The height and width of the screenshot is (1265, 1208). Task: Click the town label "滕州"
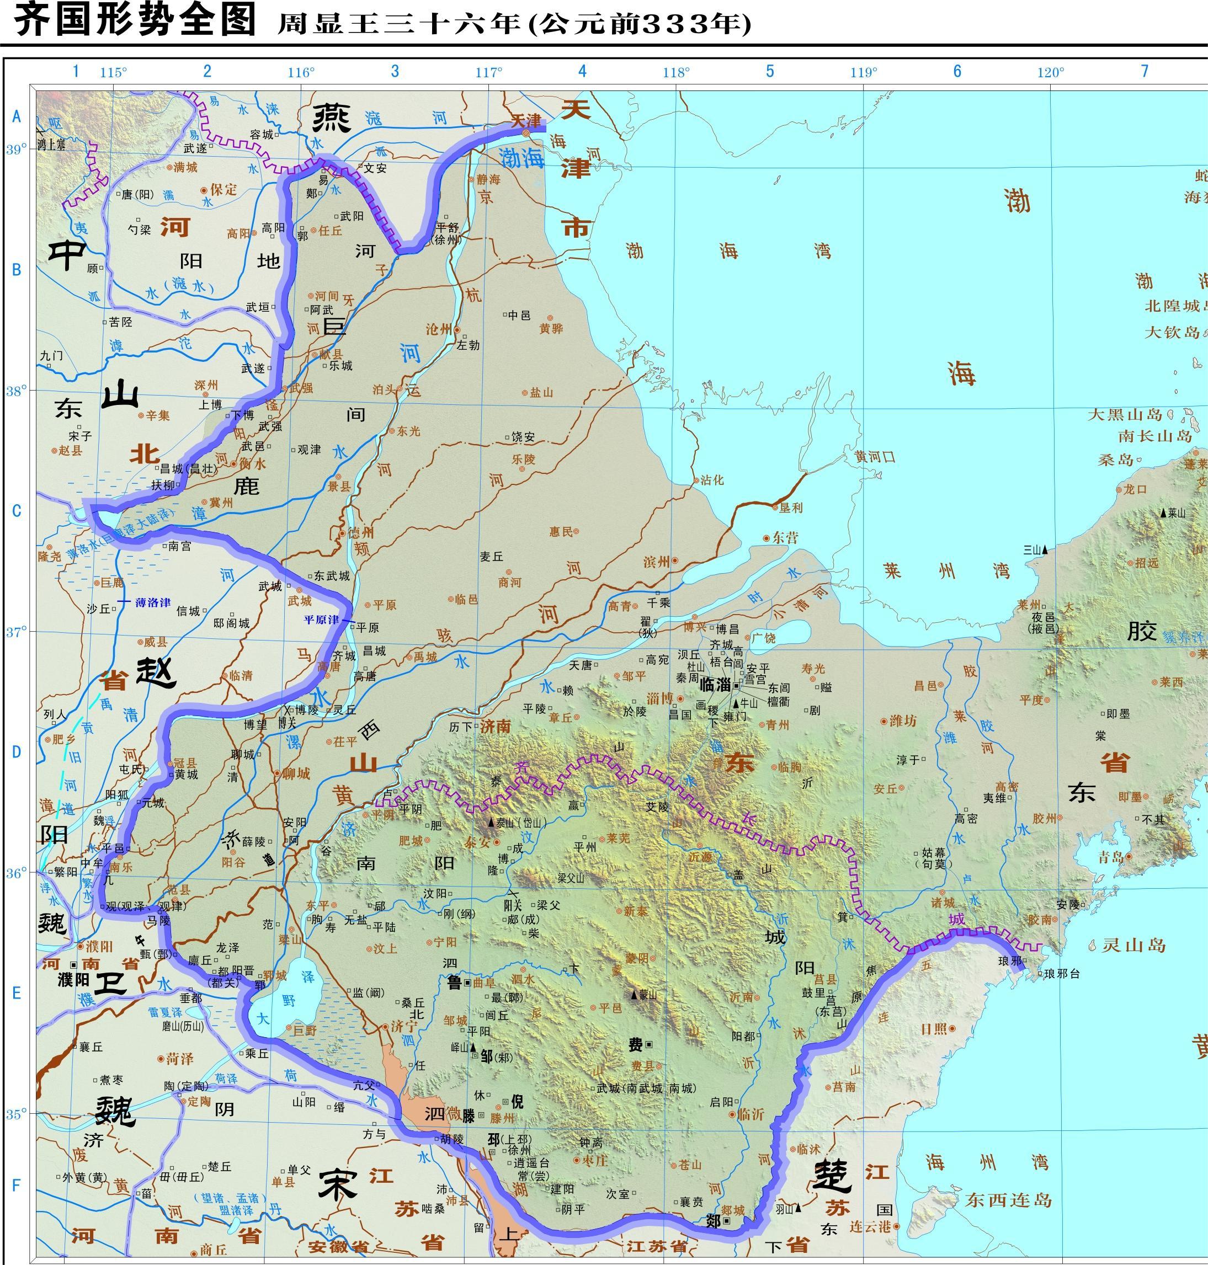pos(502,1118)
